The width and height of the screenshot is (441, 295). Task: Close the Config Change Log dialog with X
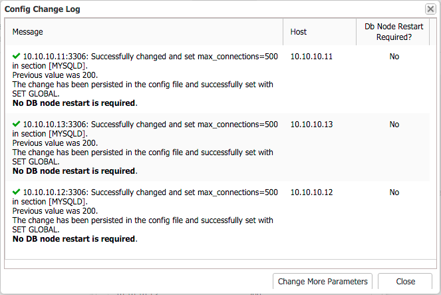click(430, 9)
